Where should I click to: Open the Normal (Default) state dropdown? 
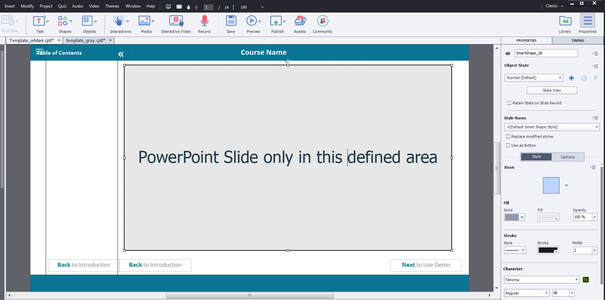(x=534, y=78)
